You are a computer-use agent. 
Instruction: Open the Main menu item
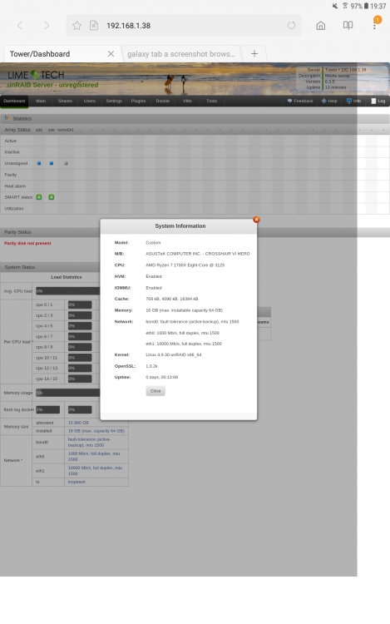point(41,101)
